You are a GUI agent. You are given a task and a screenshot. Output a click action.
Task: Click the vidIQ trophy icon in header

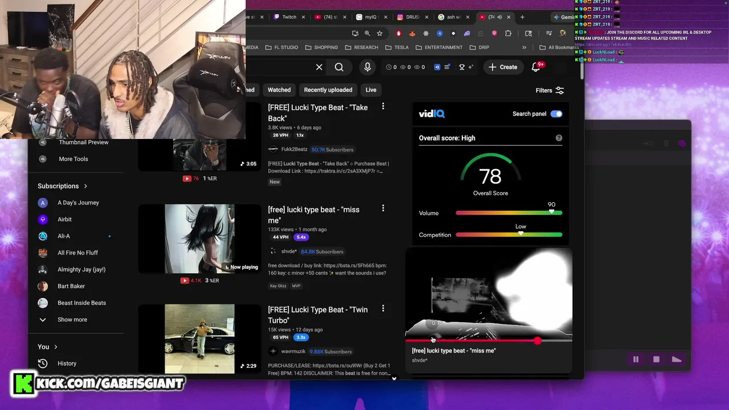coord(462,67)
